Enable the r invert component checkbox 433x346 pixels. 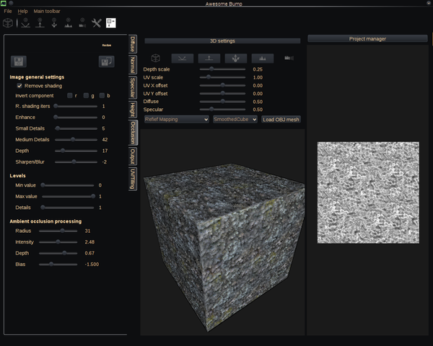(70, 95)
